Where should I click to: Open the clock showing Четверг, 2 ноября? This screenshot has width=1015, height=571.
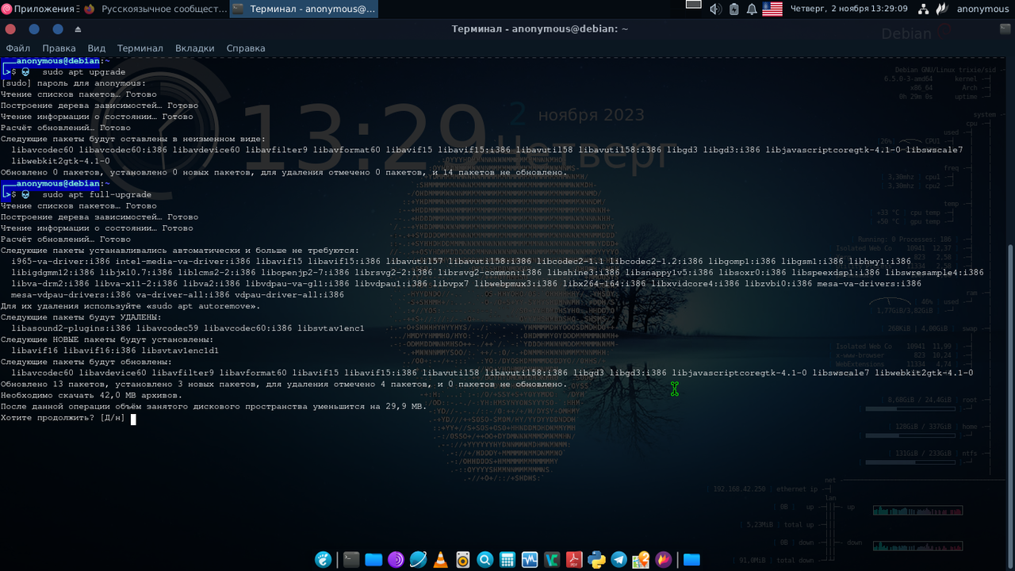(849, 9)
